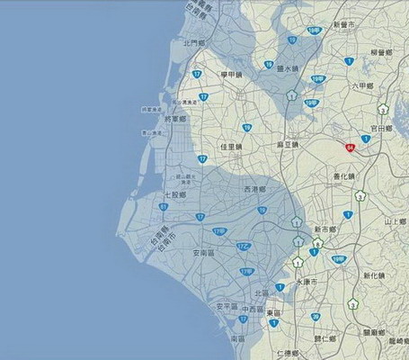The width and height of the screenshot is (409, 360).
Task: Click the 永康市 city label
Action: 307,282
